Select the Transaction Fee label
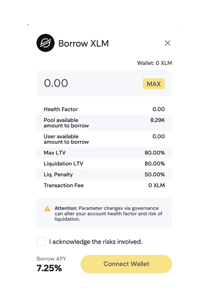This screenshot has width=208, height=306. [64, 185]
